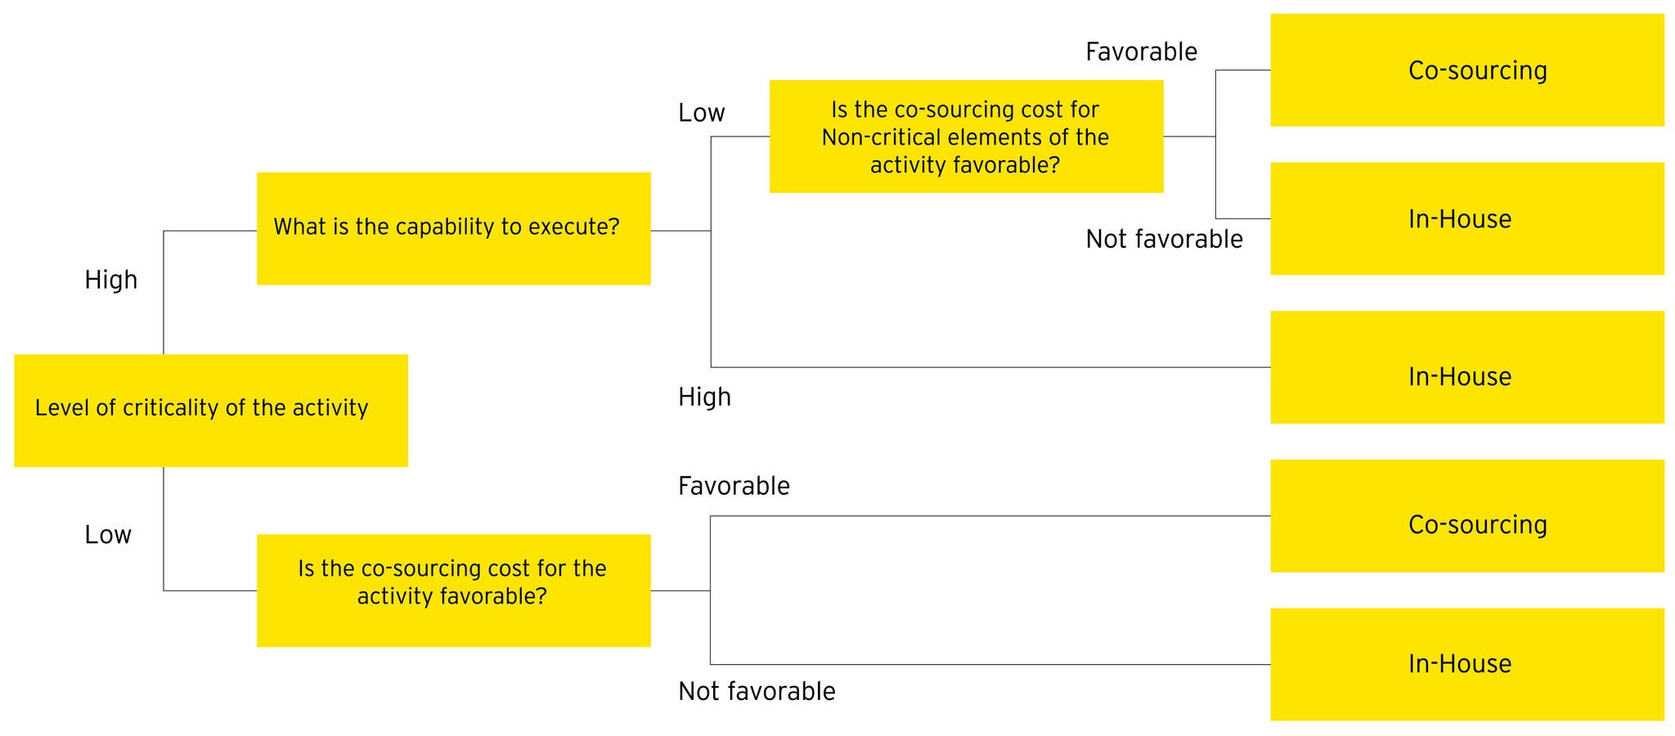Click In-House outcome for low-criticality unfavorable cost
1675x736 pixels.
tap(1466, 664)
